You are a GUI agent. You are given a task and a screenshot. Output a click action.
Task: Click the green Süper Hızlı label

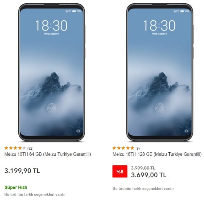(16, 187)
